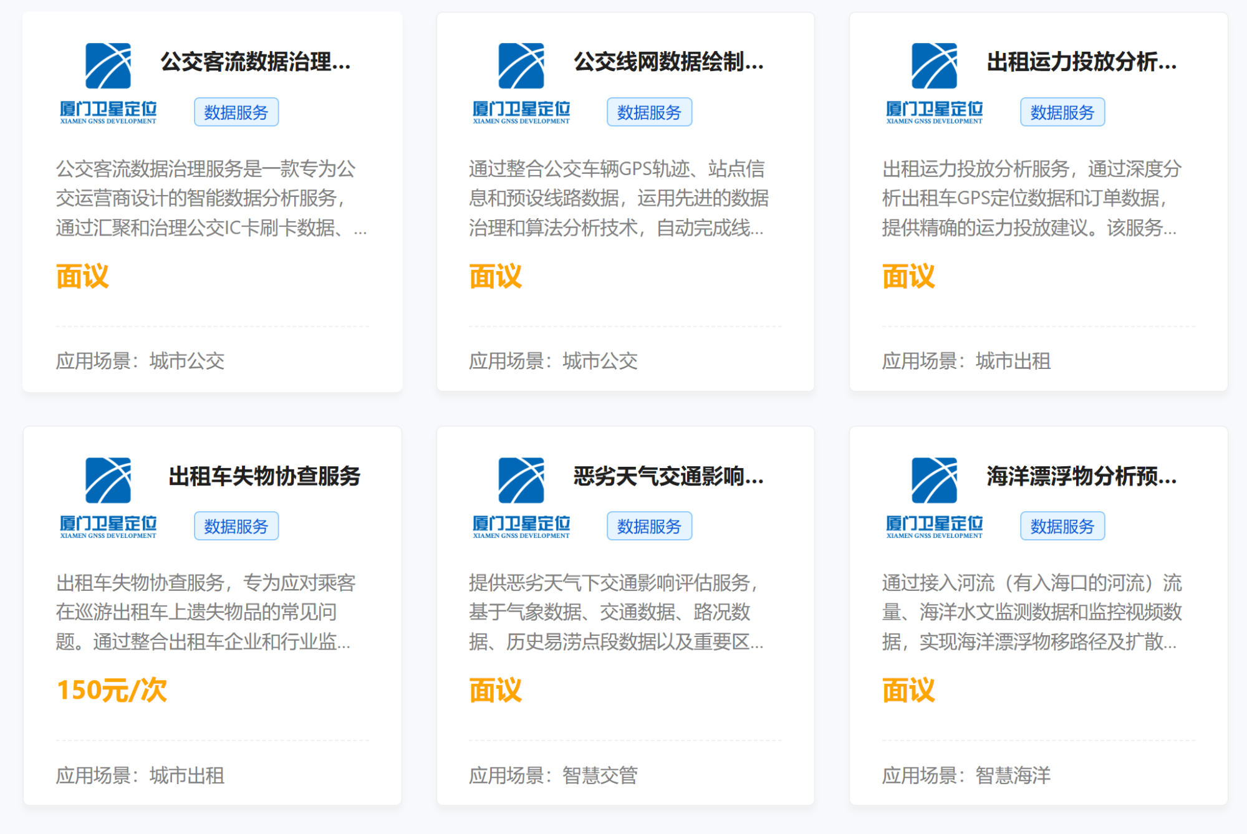Open 出租车失物协查服务 title
1247x834 pixels.
pyautogui.click(x=264, y=476)
